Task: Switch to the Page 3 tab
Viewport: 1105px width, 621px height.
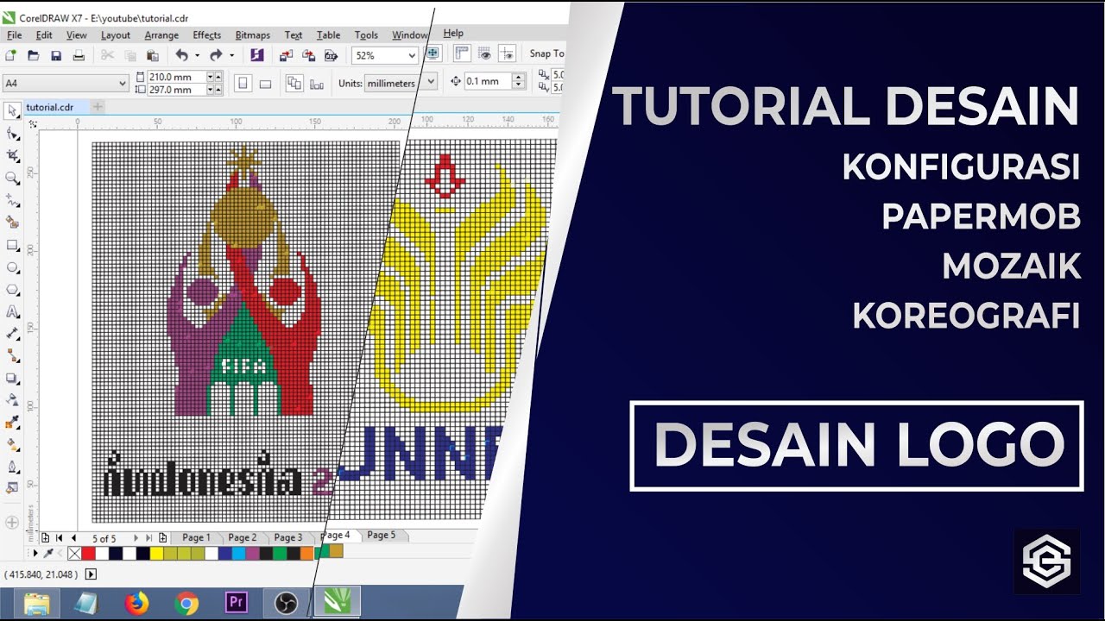Action: [x=288, y=537]
